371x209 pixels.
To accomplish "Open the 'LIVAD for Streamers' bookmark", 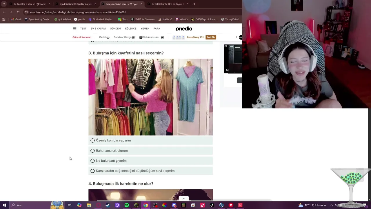I will coord(143,19).
